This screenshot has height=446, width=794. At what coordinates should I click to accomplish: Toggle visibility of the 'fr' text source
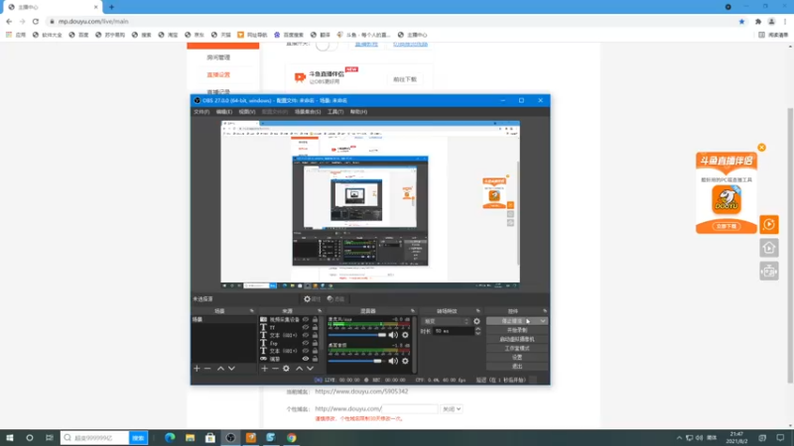(306, 328)
